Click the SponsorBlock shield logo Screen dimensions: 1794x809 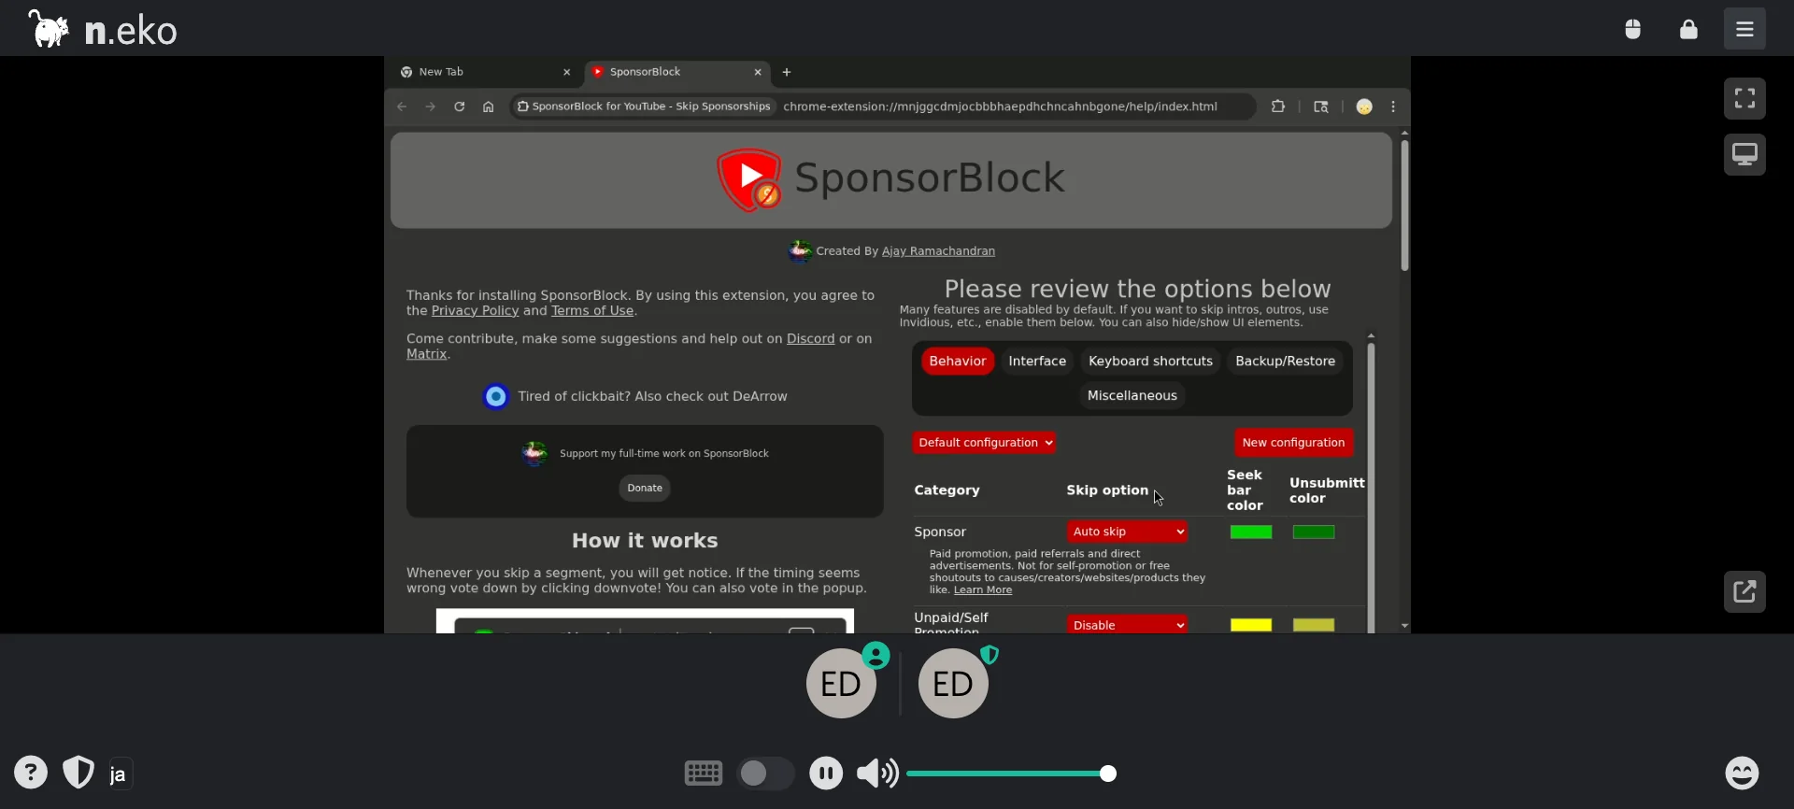(749, 179)
